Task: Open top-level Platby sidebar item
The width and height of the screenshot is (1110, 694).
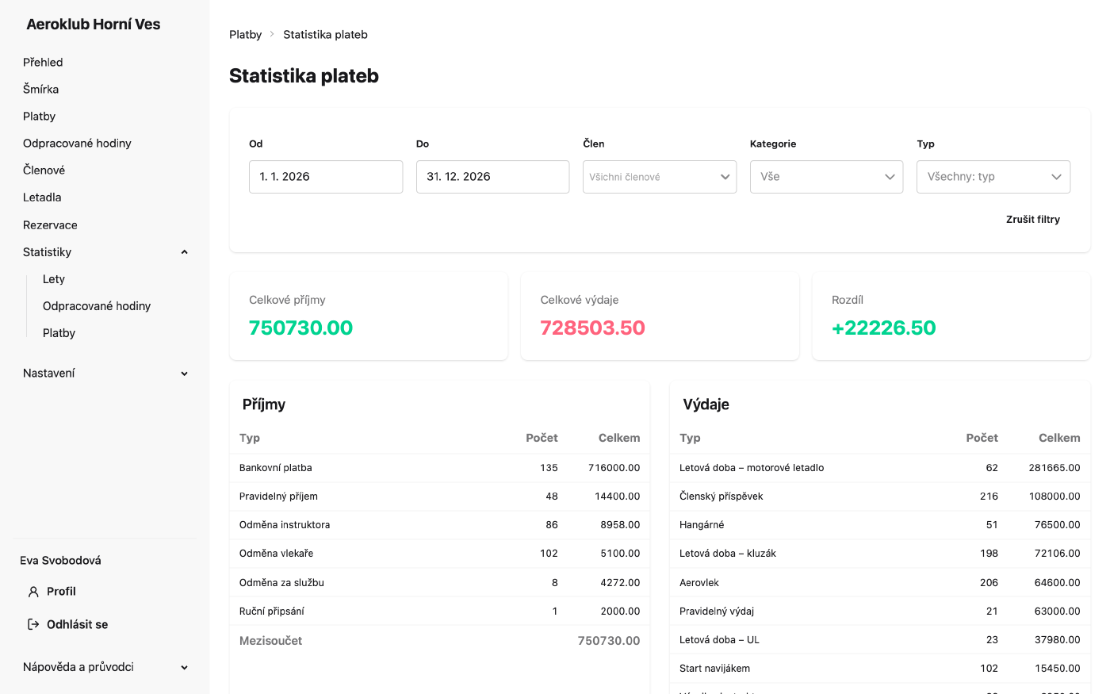Action: [39, 116]
